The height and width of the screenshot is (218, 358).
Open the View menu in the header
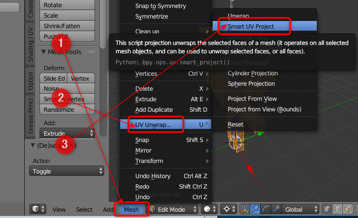(59, 209)
